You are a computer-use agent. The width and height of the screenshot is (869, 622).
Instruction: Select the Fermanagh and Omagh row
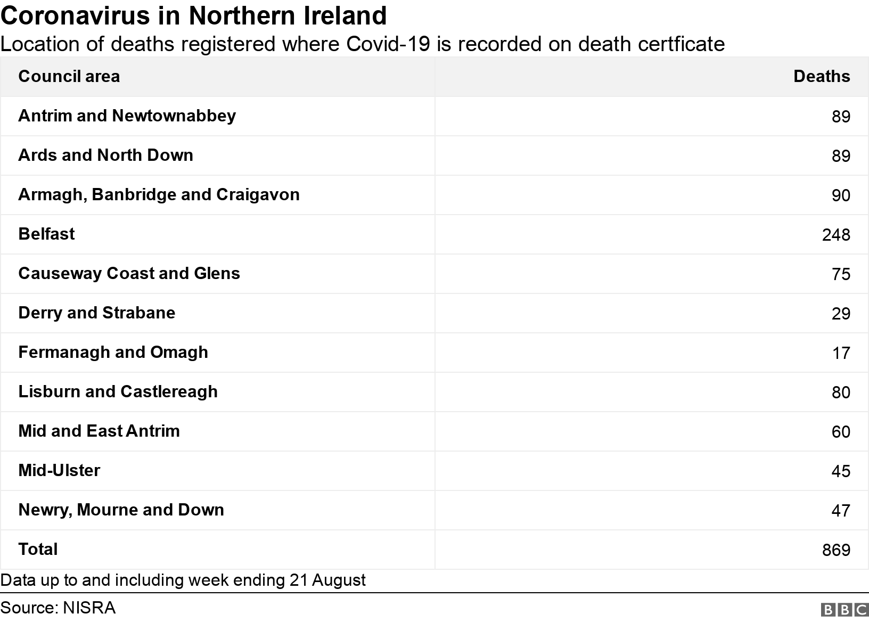click(x=113, y=353)
